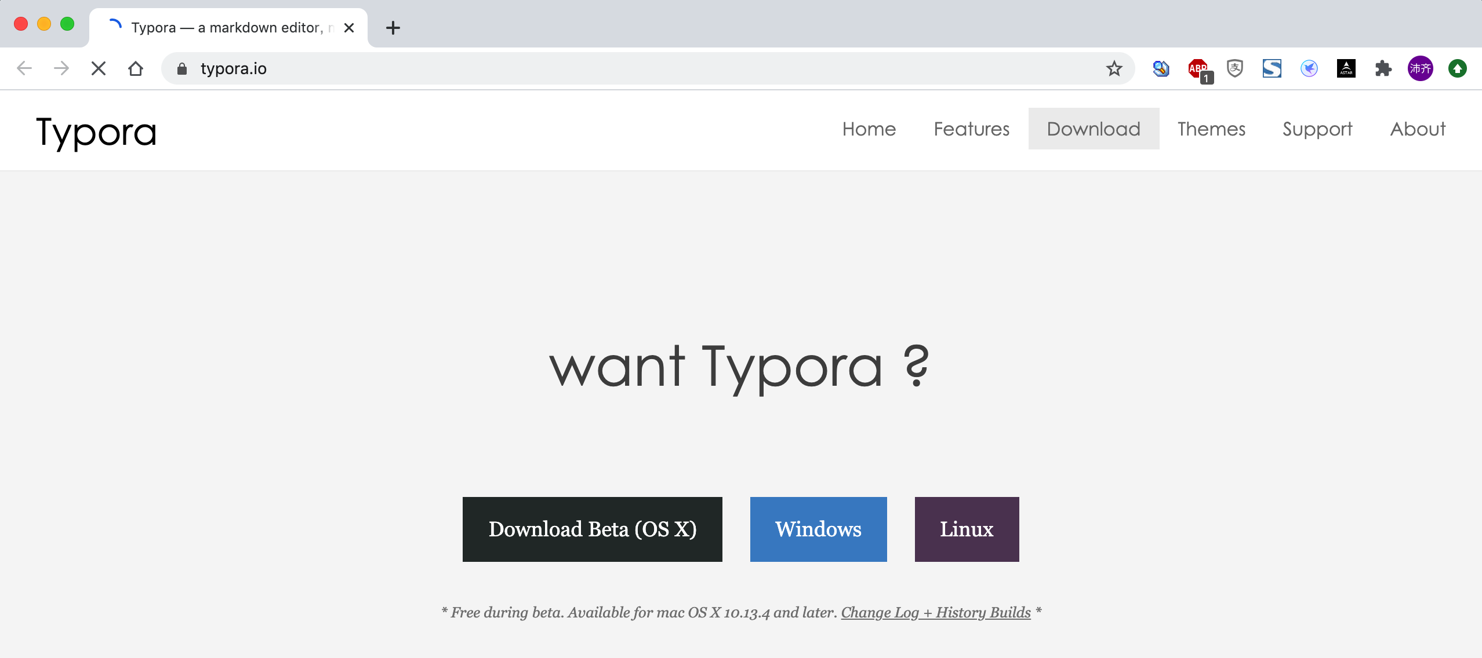Open the first blue extension icon
Screen dimensions: 1482x658
[1161, 68]
